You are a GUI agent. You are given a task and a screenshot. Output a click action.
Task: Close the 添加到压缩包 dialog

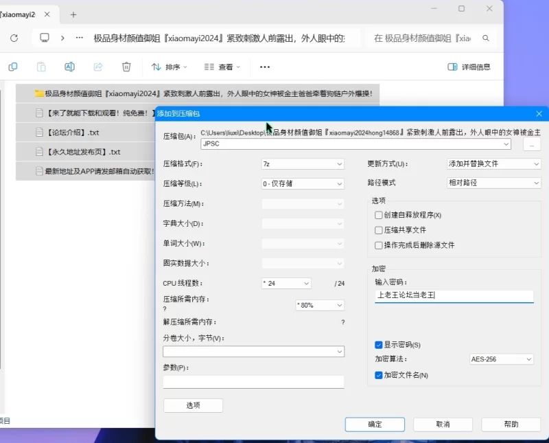click(539, 113)
